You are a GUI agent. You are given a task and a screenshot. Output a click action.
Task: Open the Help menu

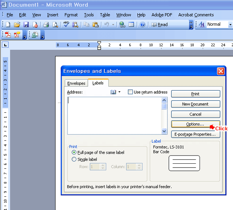141,15
